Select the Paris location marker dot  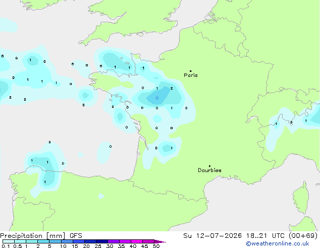tap(191, 71)
